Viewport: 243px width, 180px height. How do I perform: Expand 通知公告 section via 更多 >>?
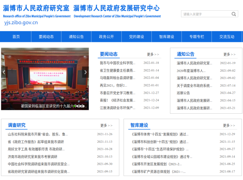pyautogui.click(x=229, y=54)
